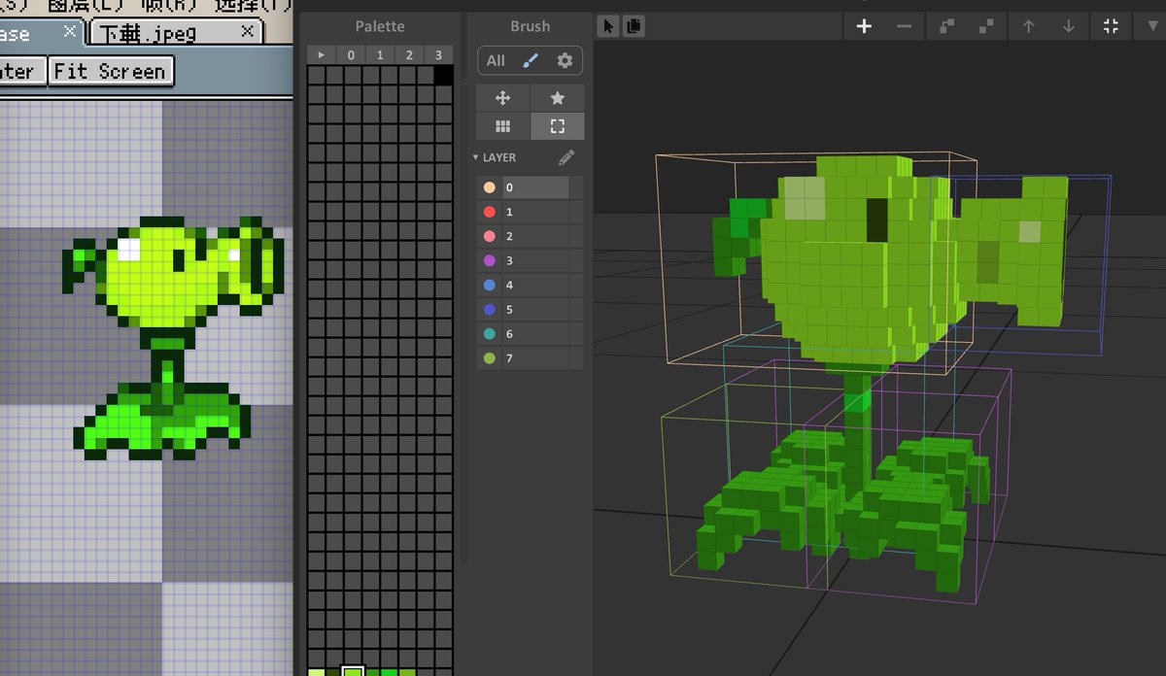Expand palette list play arrow
This screenshot has height=676, width=1166.
tap(322, 55)
